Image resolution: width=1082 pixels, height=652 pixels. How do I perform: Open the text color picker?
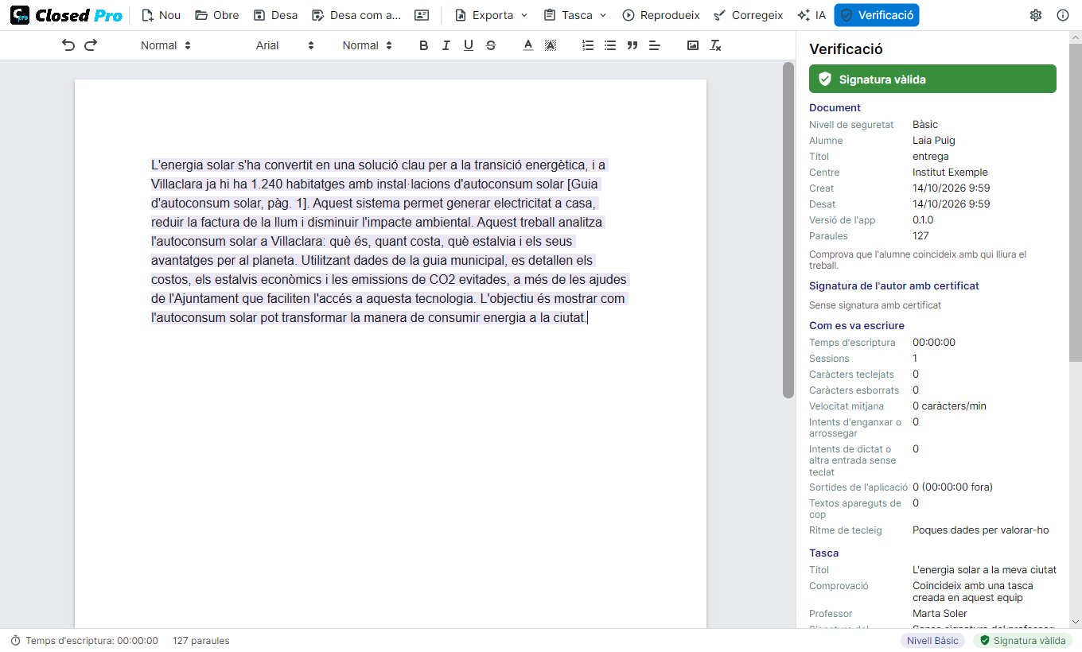point(527,45)
